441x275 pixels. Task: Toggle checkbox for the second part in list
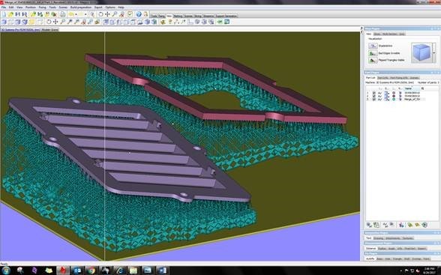(373, 96)
